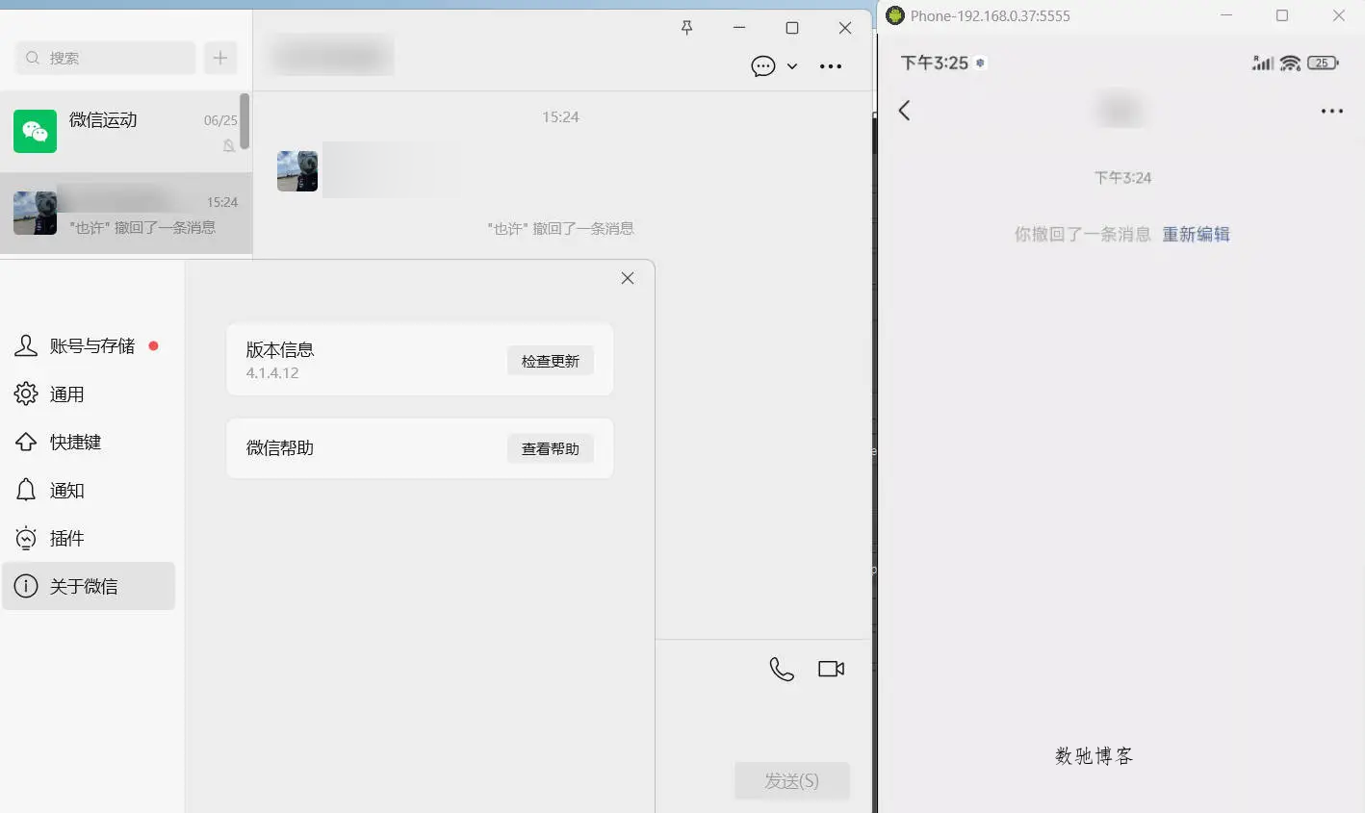
Task: Click the contact avatar in chat
Action: pyautogui.click(x=297, y=171)
